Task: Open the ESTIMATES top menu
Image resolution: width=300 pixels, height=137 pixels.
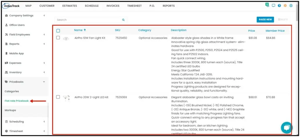Action: 70,6
